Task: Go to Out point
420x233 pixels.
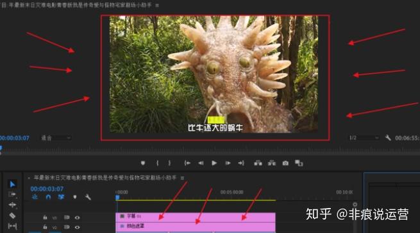Action: [241, 163]
